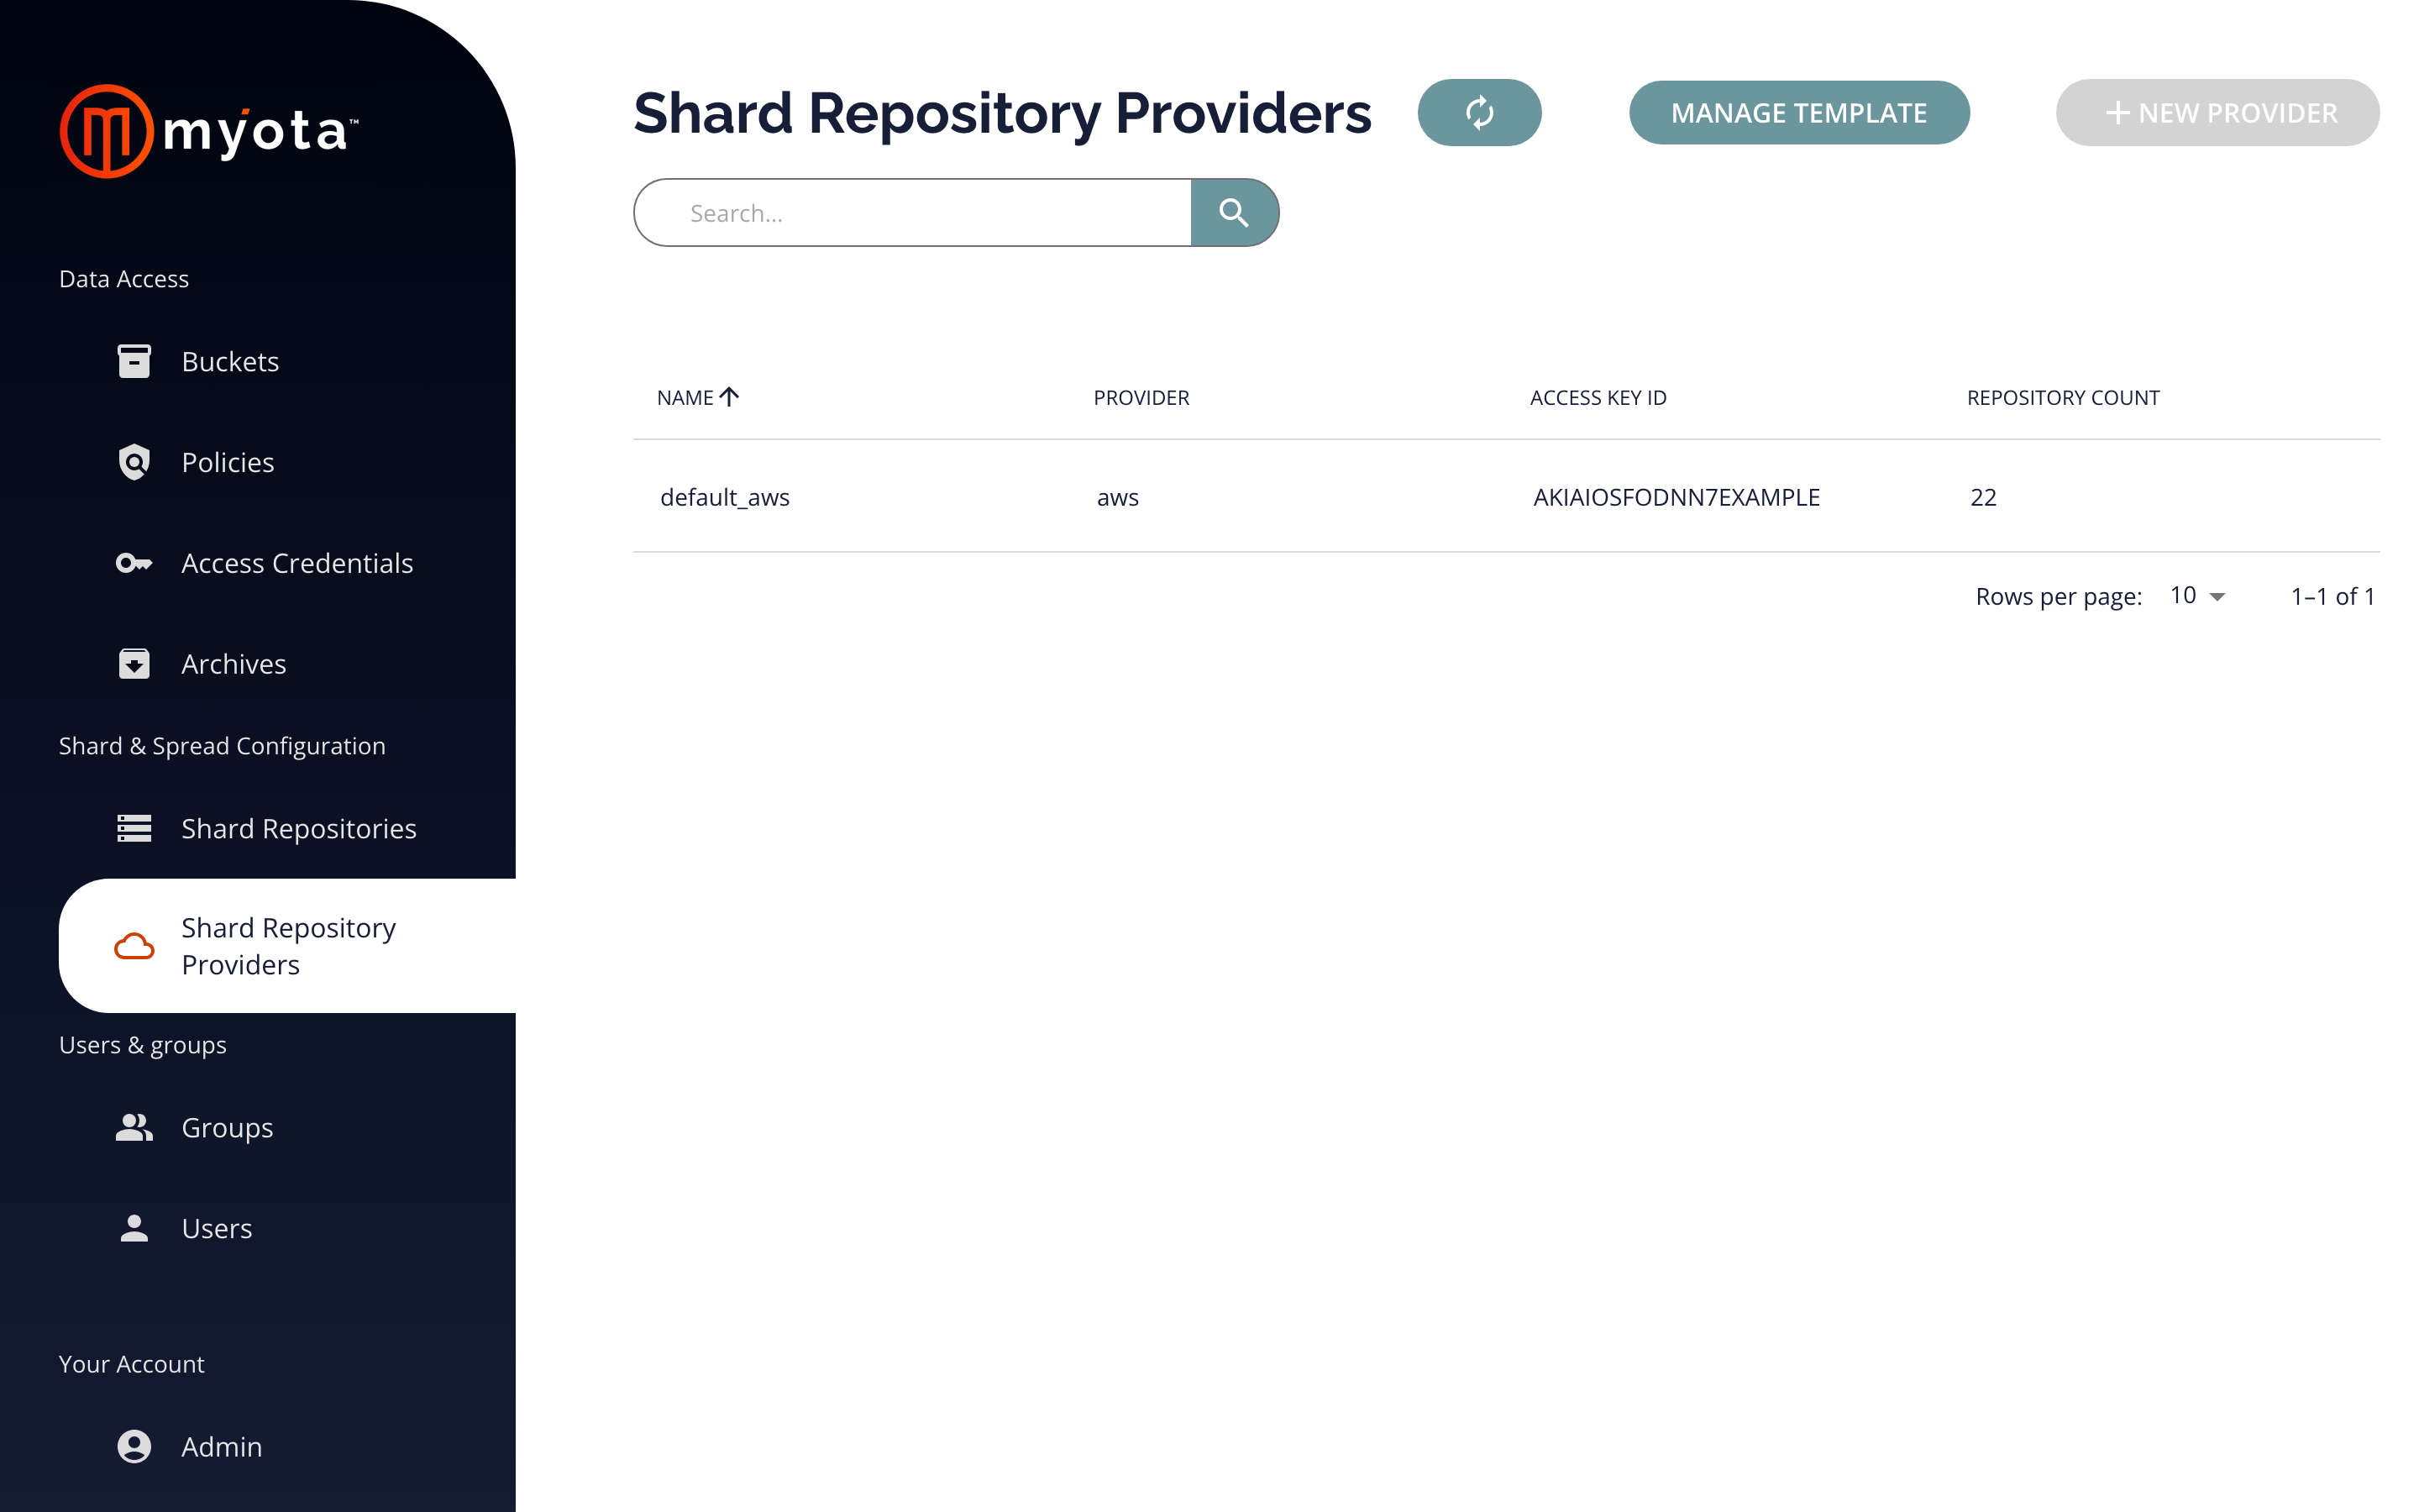Open the Groups page
Image resolution: width=2419 pixels, height=1512 pixels.
click(x=227, y=1127)
